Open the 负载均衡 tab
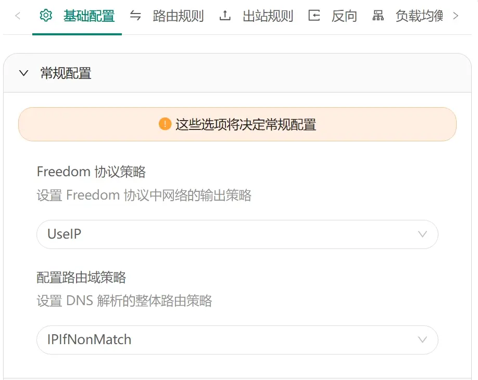478x380 pixels. [x=419, y=16]
